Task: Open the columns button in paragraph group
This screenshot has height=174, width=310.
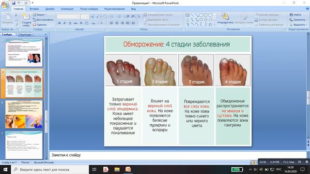Action: pyautogui.click(x=134, y=23)
